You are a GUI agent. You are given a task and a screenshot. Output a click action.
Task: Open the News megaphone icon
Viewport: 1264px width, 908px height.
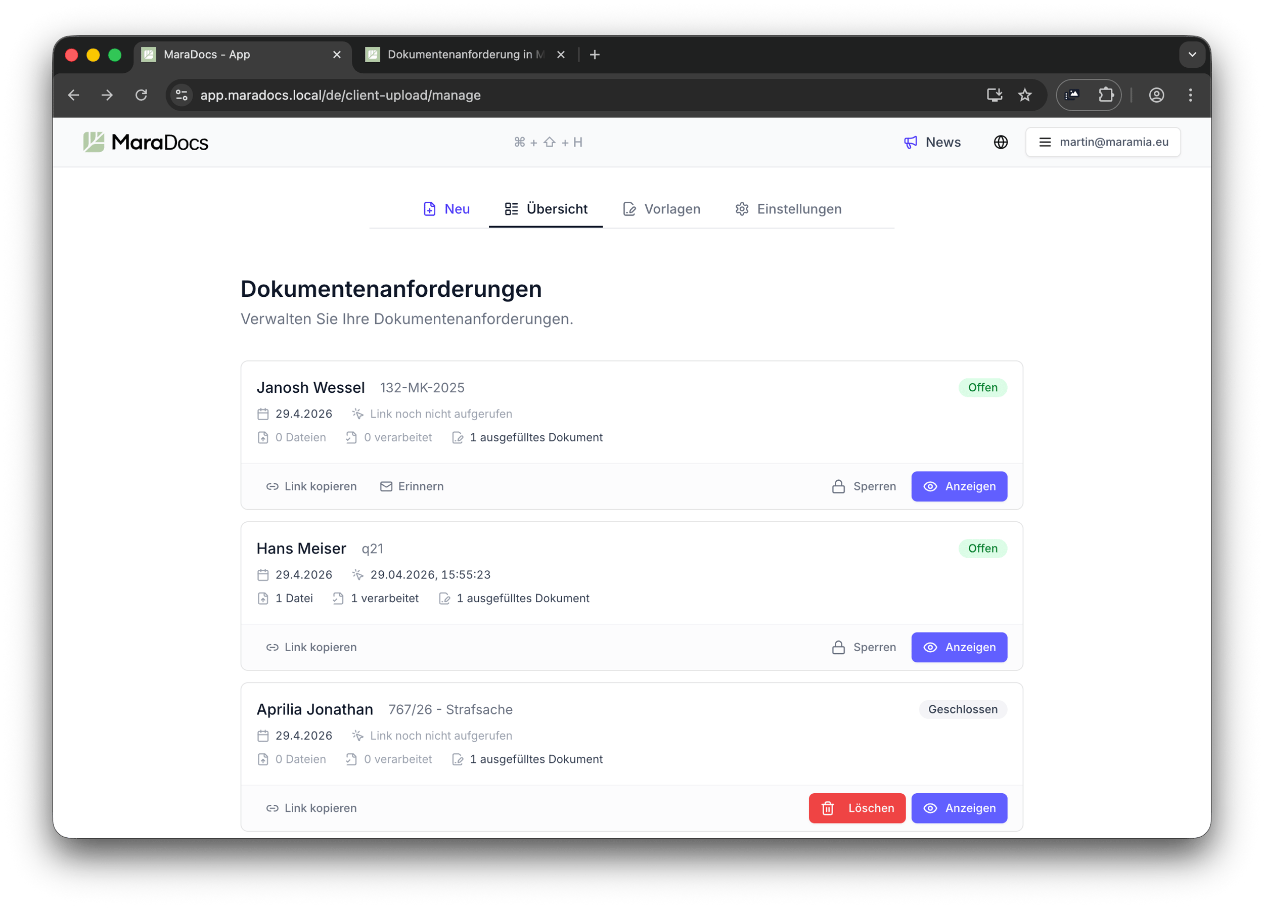click(910, 142)
